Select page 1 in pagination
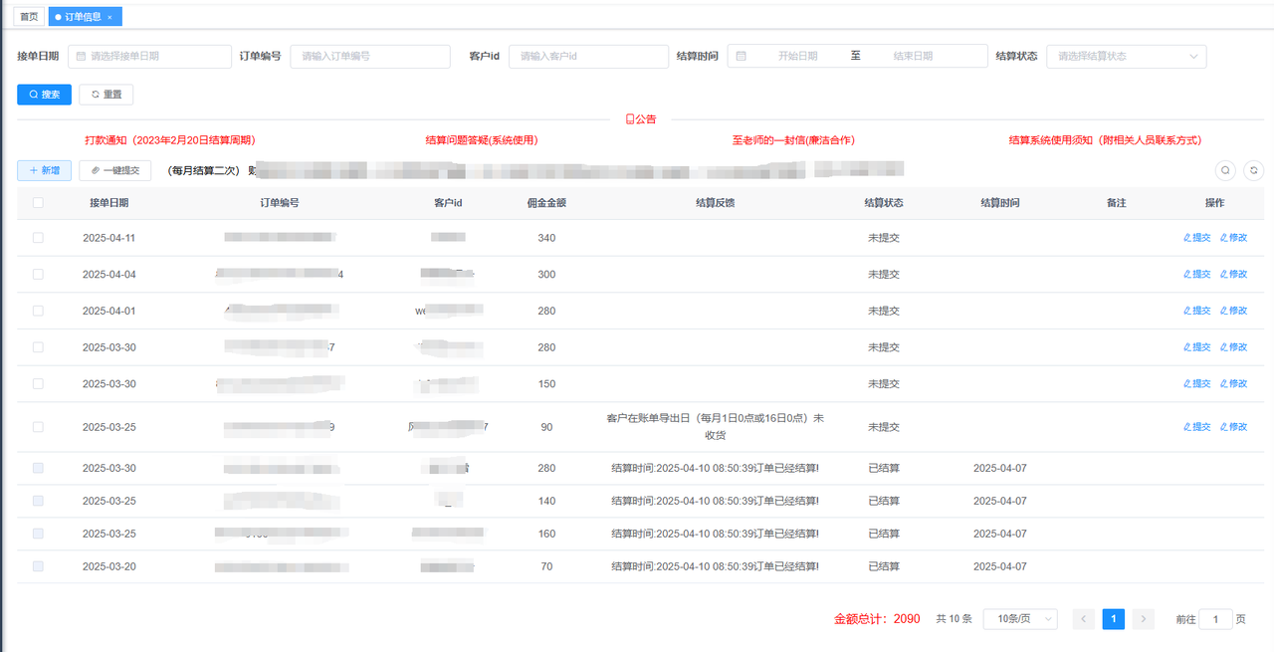This screenshot has width=1274, height=652. (x=1114, y=619)
